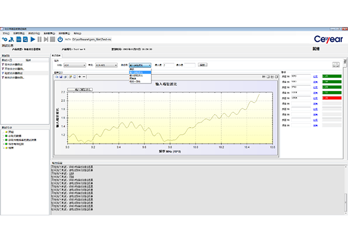Viewport: 348px width, 243px height.
Task: Click the gray Stop square in the toolbar
Action: click(52, 40)
